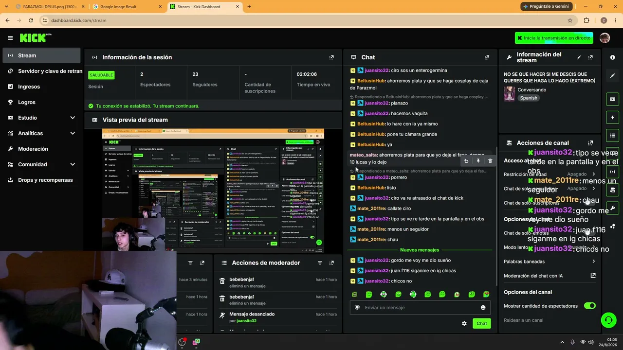Viewport: 623px width, 350px height.
Task: Click the SALUDABLE session status badge
Action: click(101, 75)
